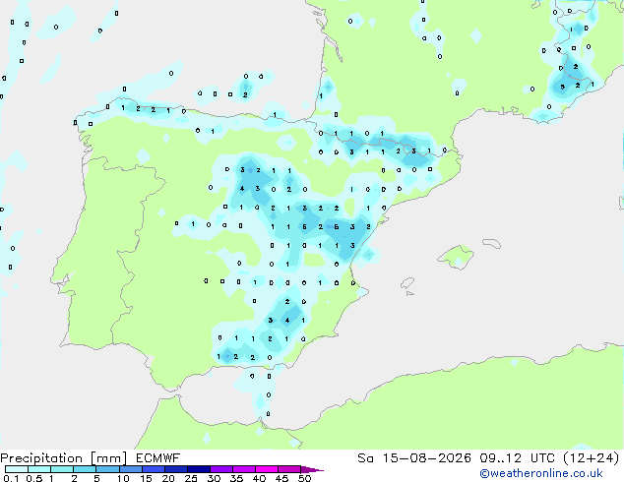Image resolution: width=624 pixels, height=482 pixels.
Task: Click the legend label "30"
Action: (x=214, y=478)
